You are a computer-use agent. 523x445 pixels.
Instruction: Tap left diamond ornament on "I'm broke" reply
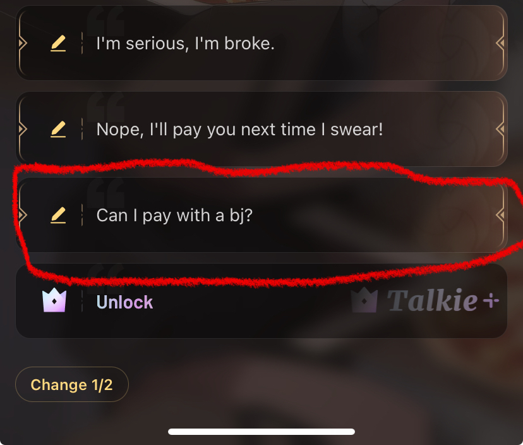coord(22,43)
